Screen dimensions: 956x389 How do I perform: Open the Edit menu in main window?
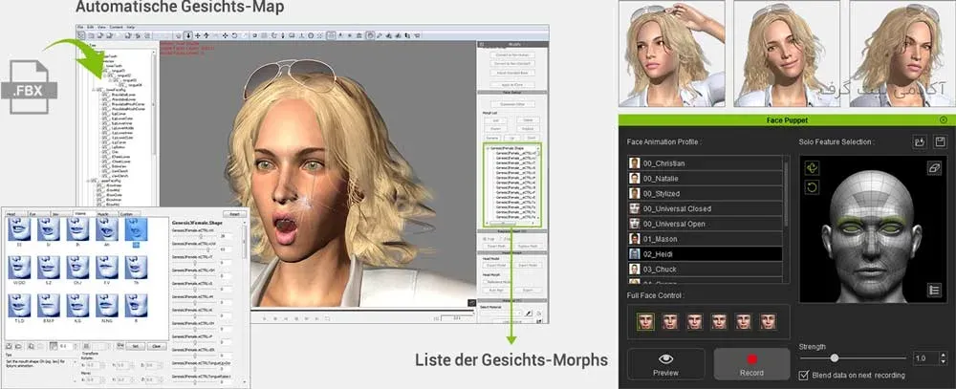(x=90, y=28)
